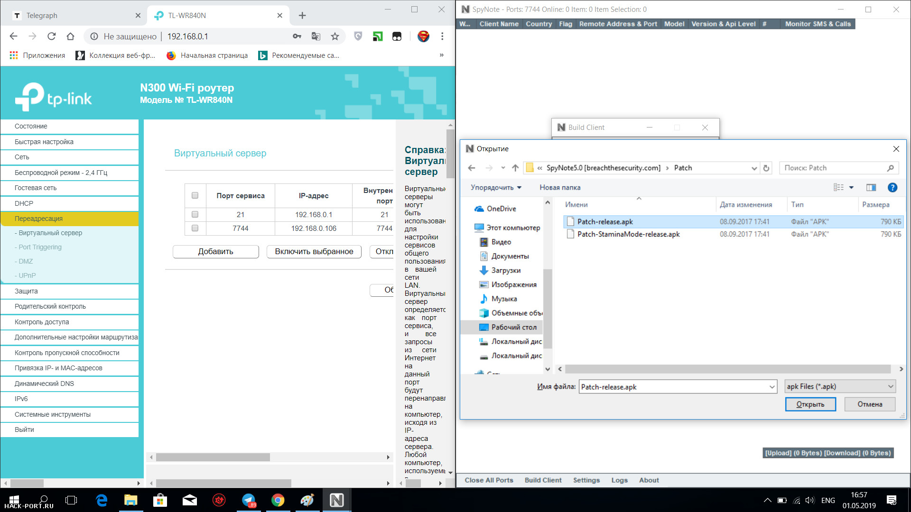911x512 pixels.
Task: Select OneDrive in navigation pane
Action: click(495, 209)
